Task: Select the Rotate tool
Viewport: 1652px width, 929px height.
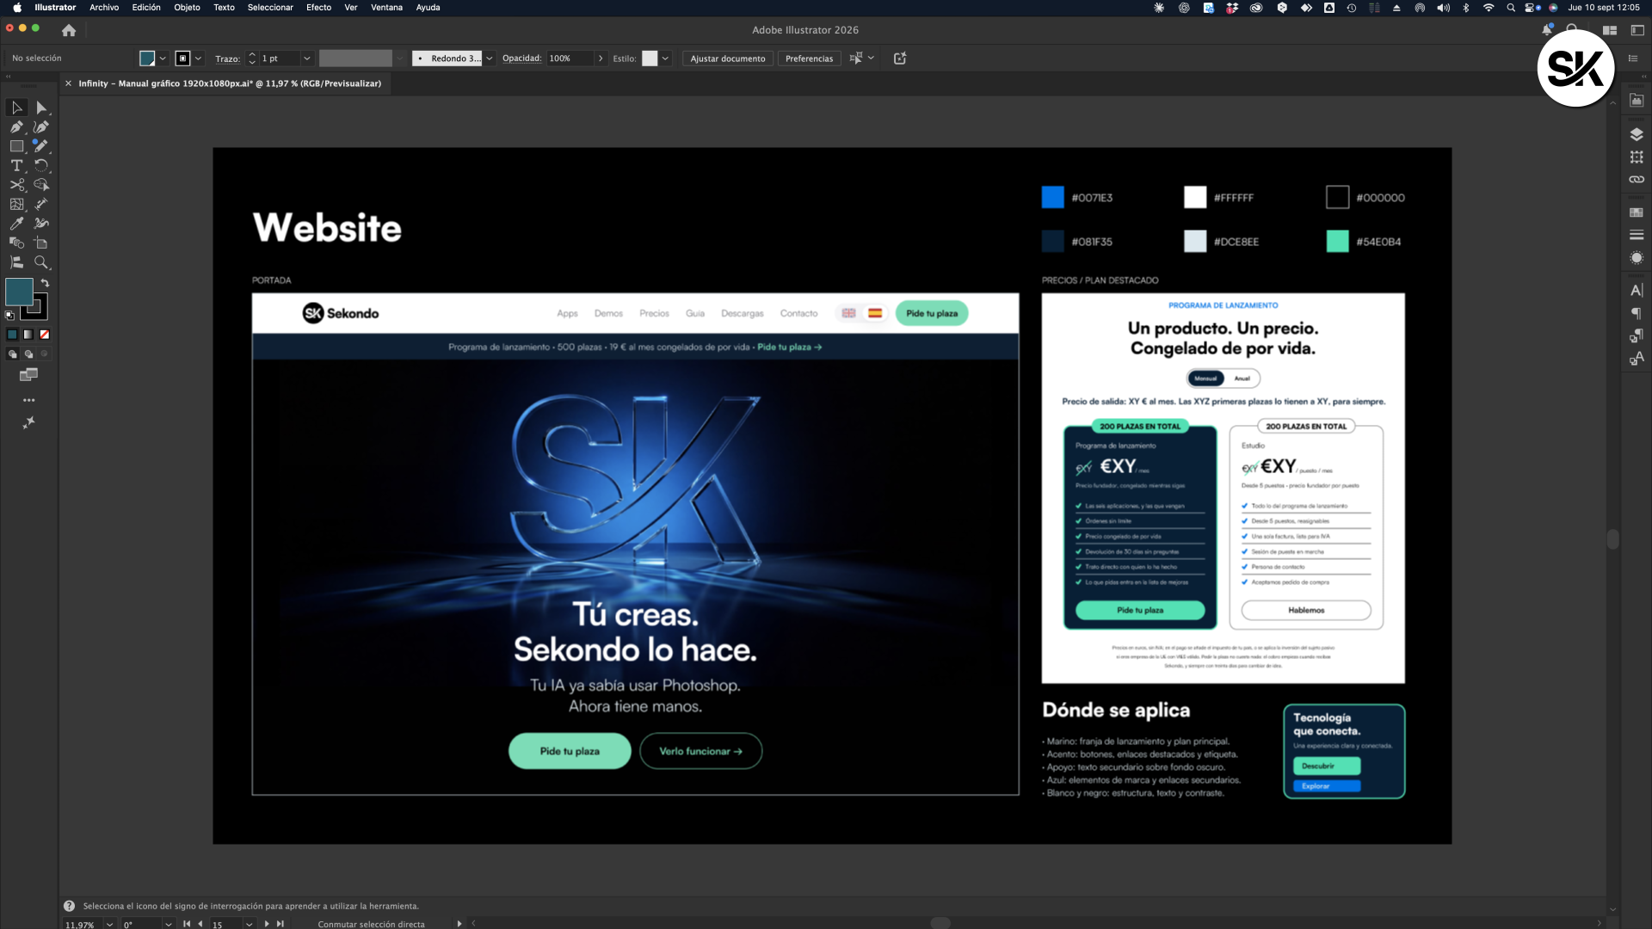Action: click(x=41, y=165)
